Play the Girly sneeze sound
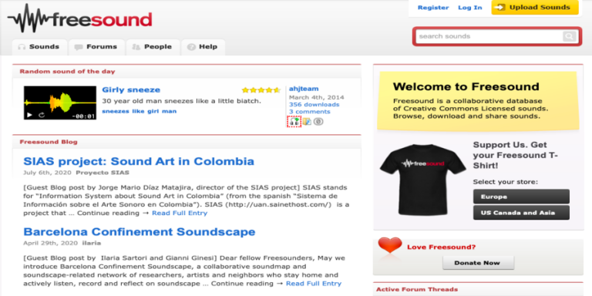This screenshot has height=296, width=592. point(30,115)
